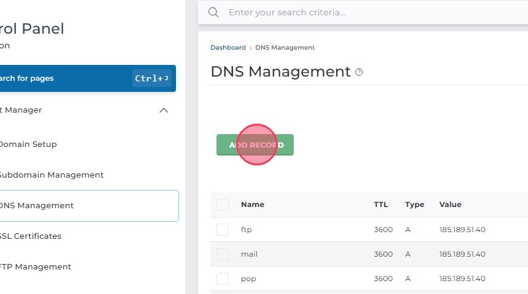Sort records by the TTL column header
The height and width of the screenshot is (294, 528).
pyautogui.click(x=381, y=205)
